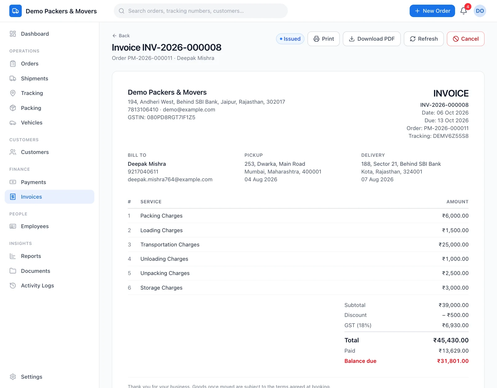The width and height of the screenshot is (497, 388).
Task: Open the Customers list
Action: tap(49, 152)
